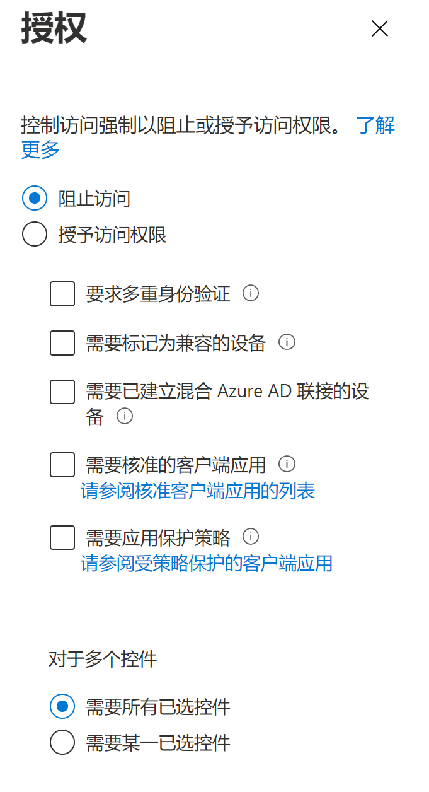This screenshot has width=429, height=792.
Task: Enable 需要应用保护策略 checkbox
Action: (x=62, y=537)
